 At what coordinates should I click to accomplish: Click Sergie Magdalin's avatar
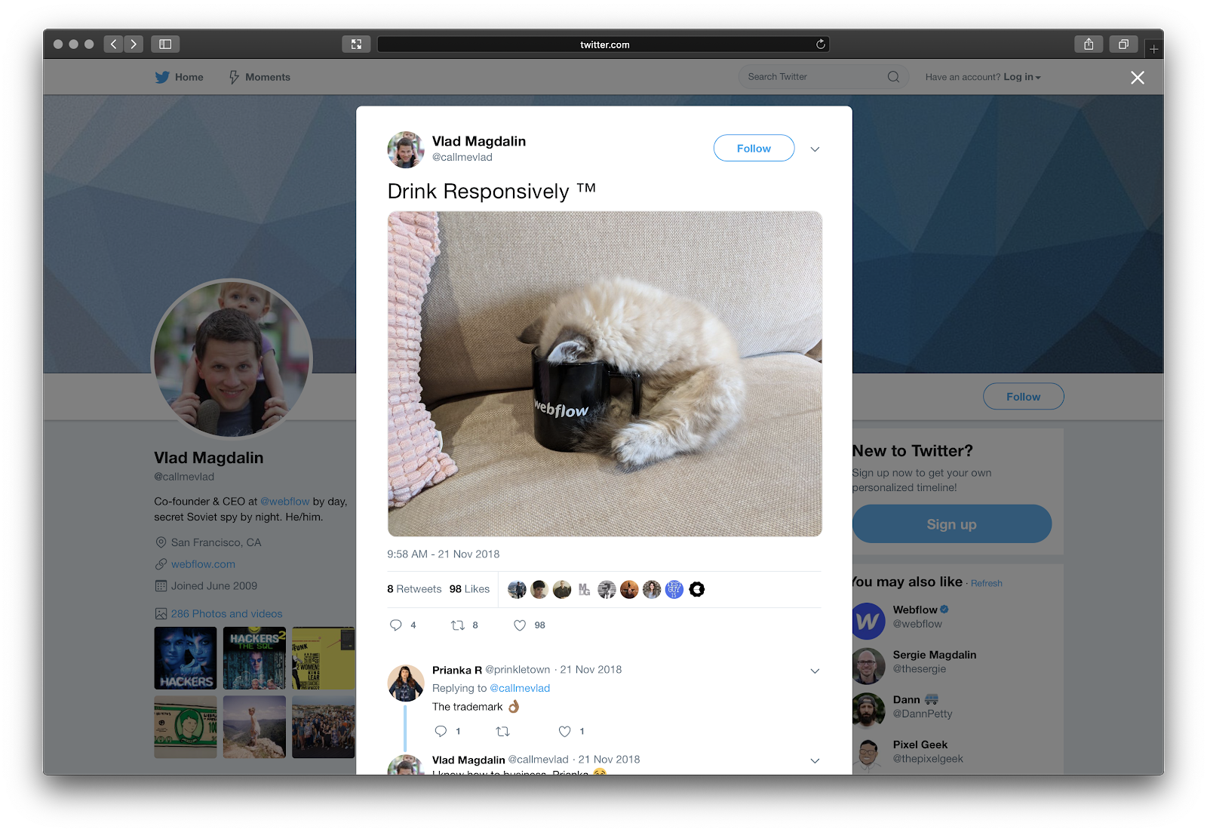click(869, 666)
